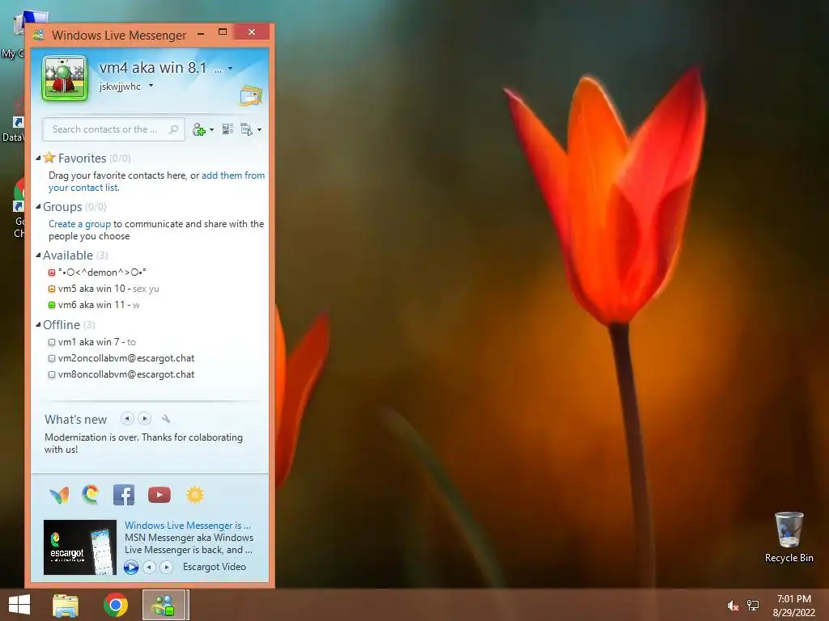Viewport: 829px width, 621px height.
Task: Play the Escargot Video
Action: pyautogui.click(x=131, y=567)
